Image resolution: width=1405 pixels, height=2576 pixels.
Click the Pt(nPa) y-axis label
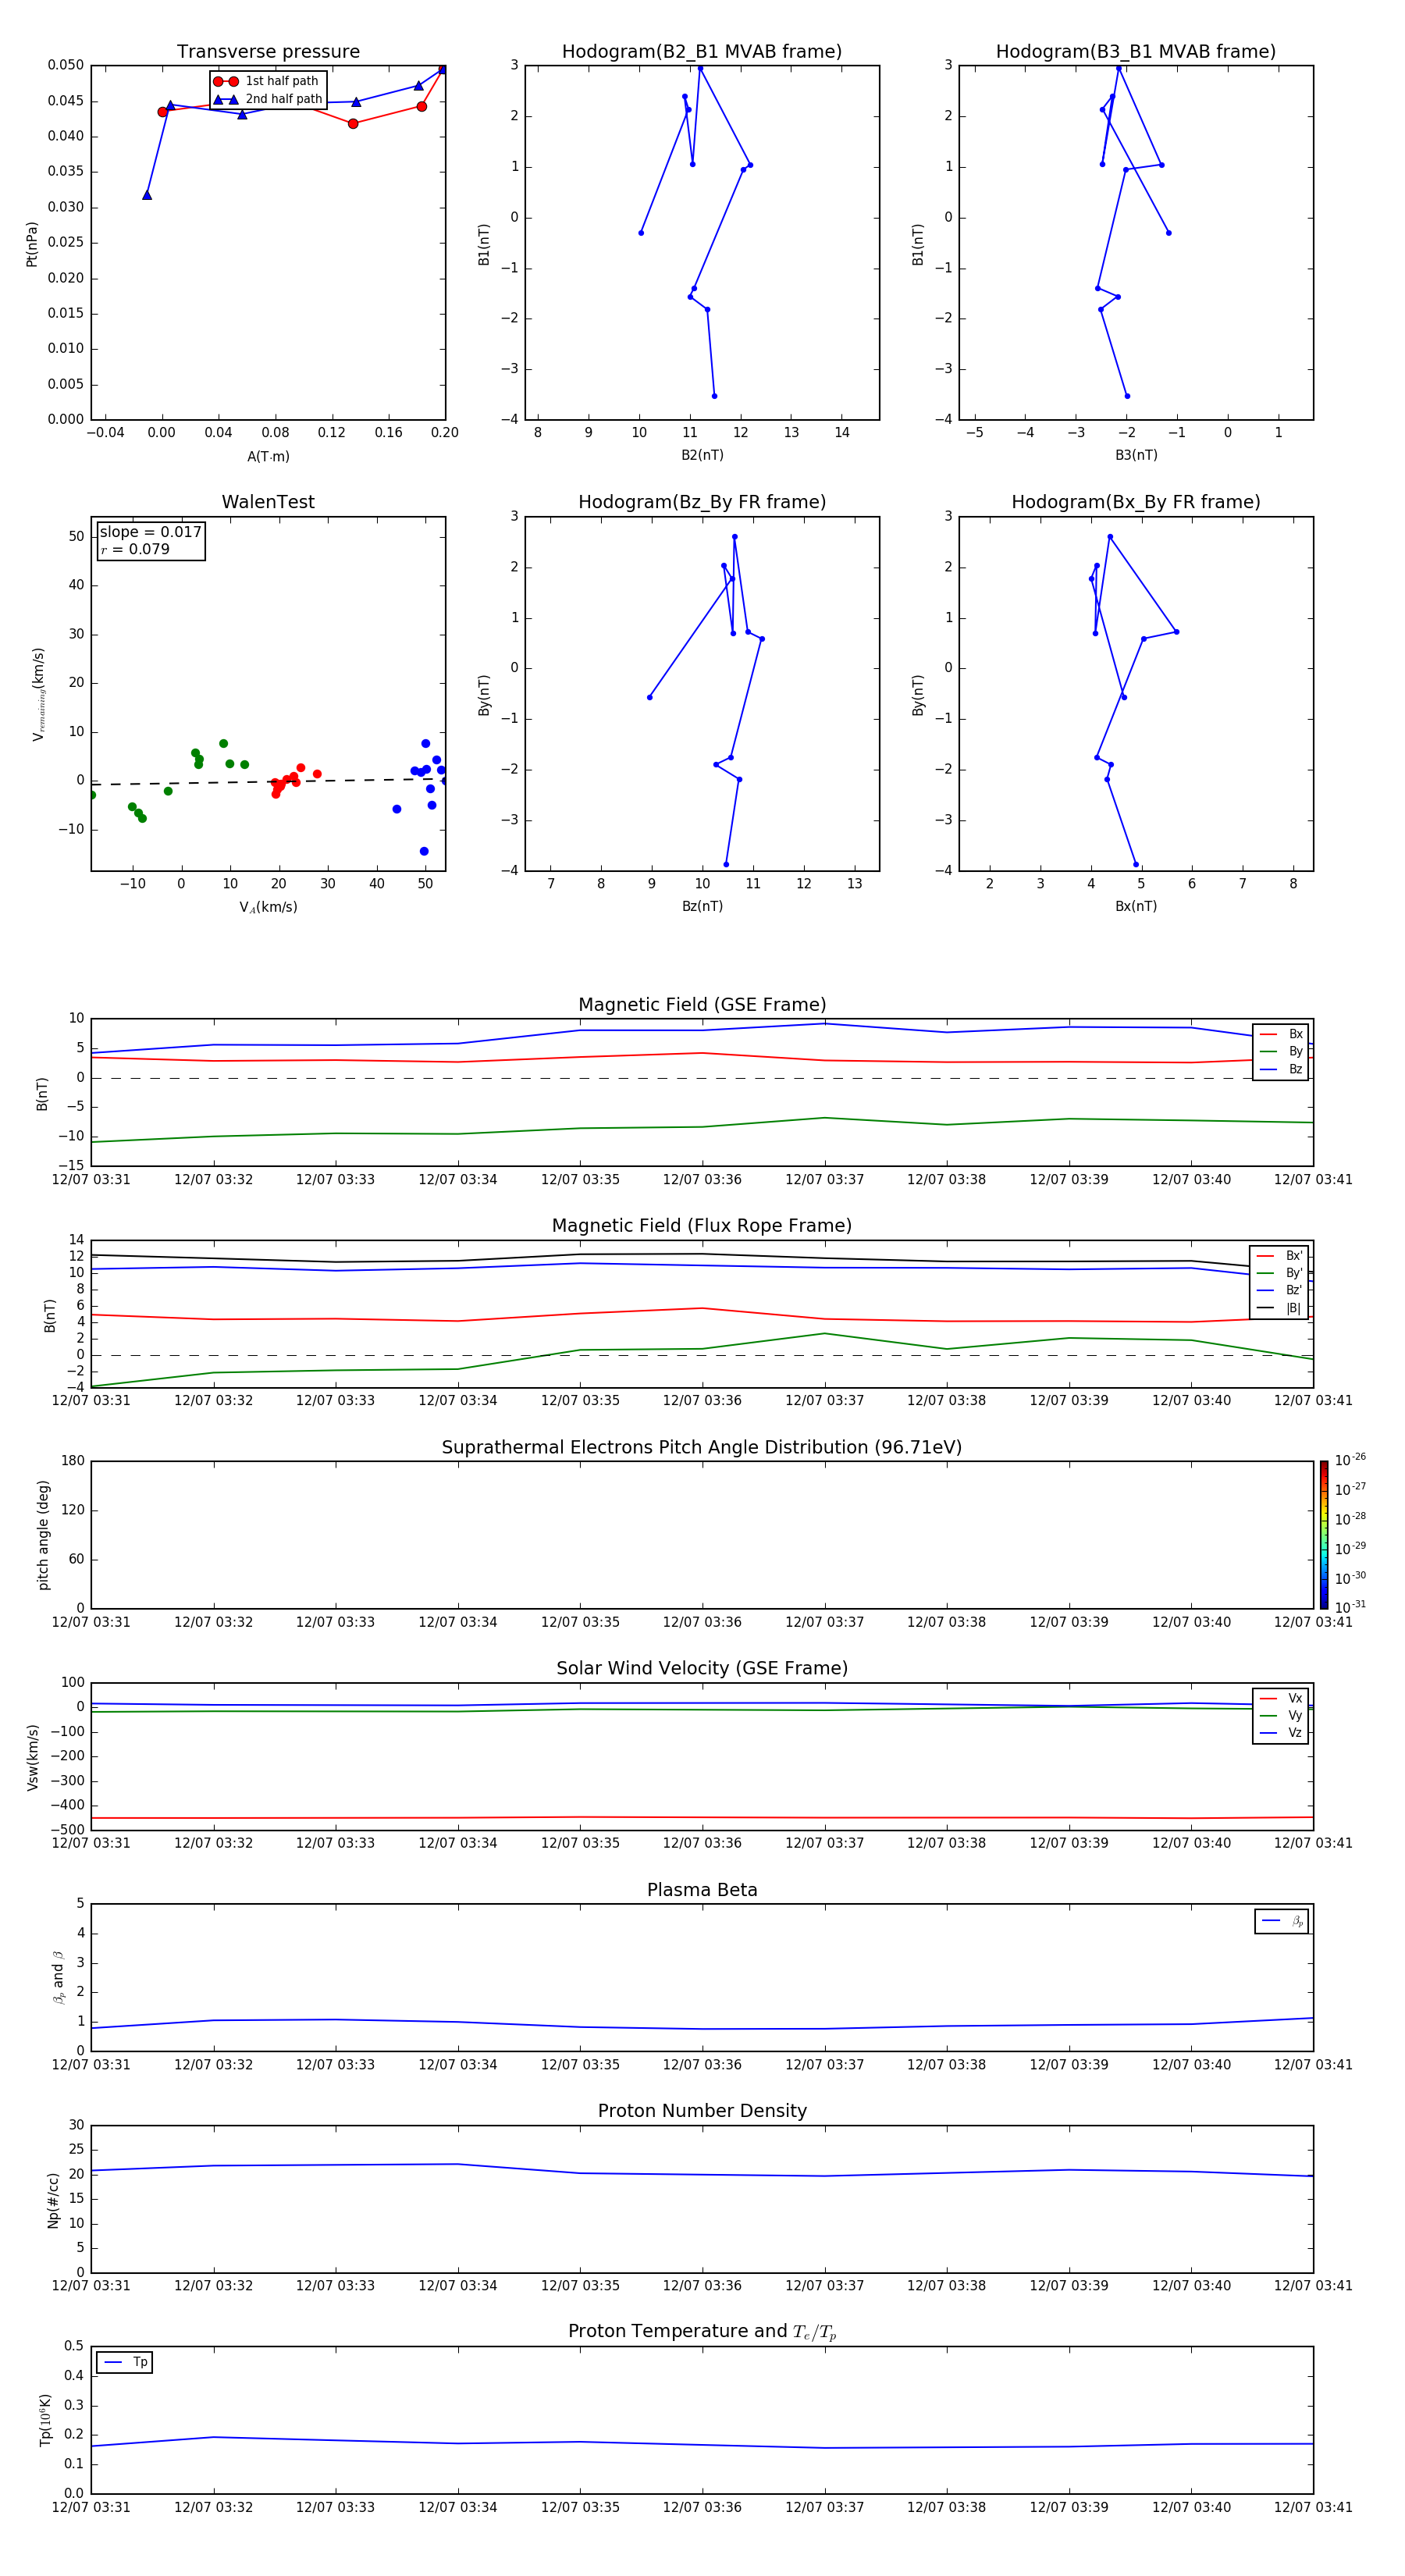pos(32,244)
